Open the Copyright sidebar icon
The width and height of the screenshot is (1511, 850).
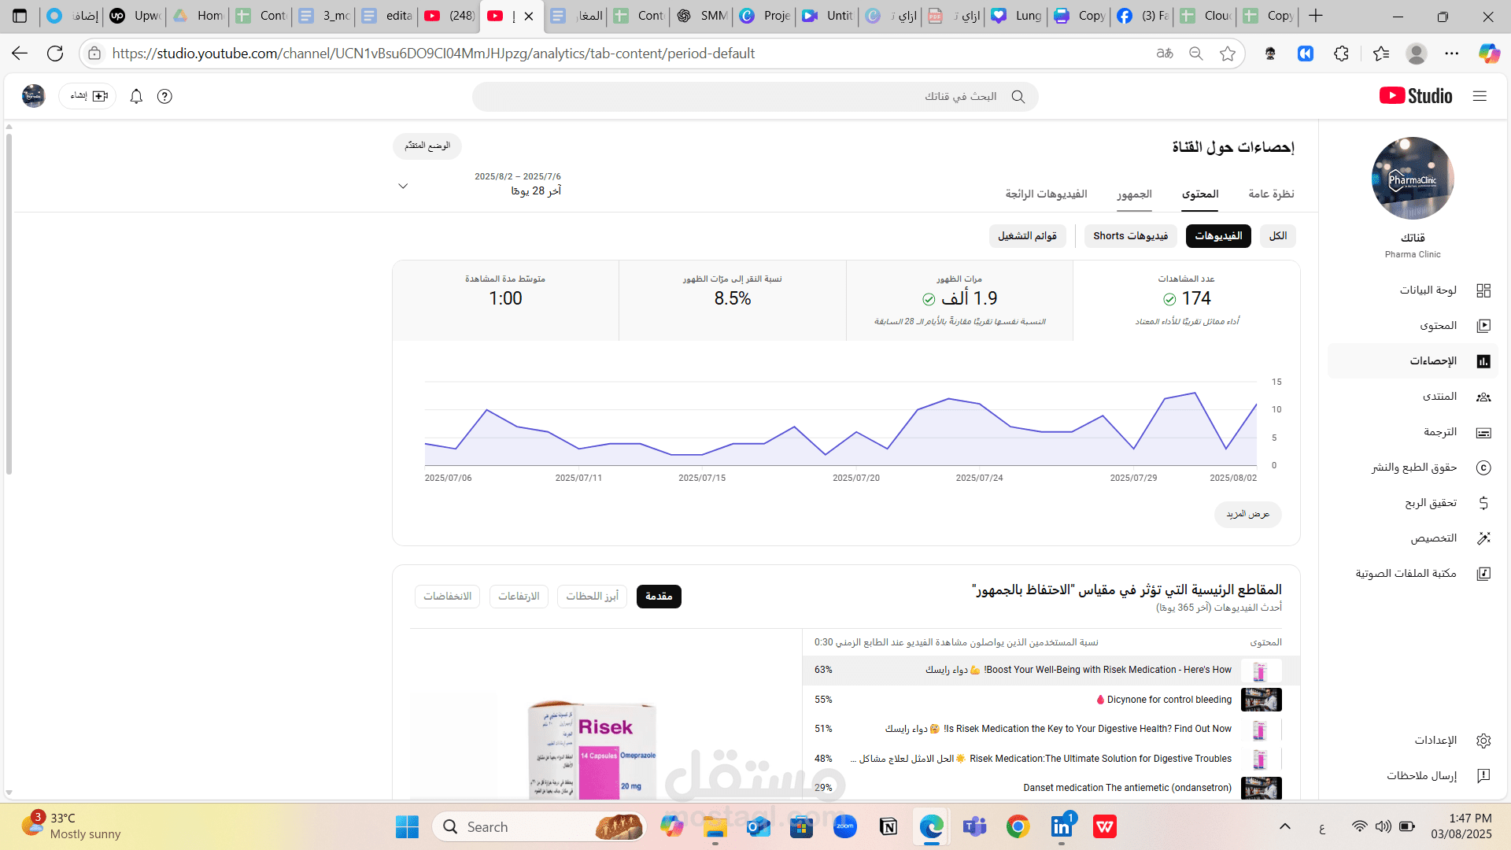(x=1483, y=468)
